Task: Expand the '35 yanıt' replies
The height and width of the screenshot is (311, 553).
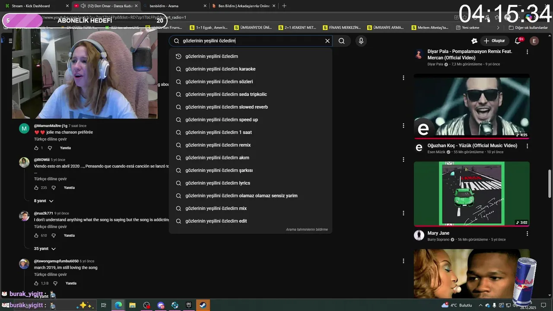Action: pos(45,249)
